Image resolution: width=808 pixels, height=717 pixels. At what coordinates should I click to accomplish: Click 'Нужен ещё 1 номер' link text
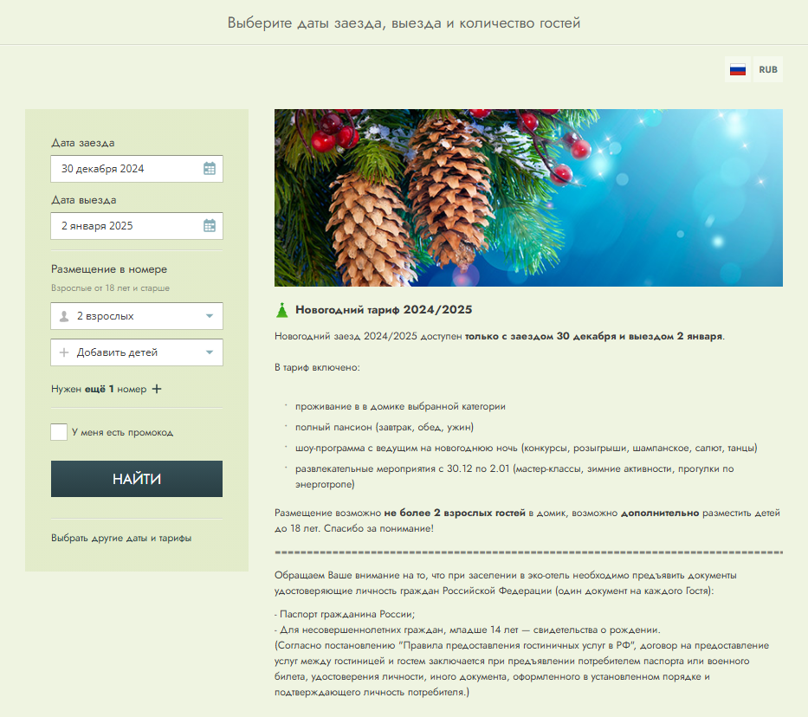[99, 389]
